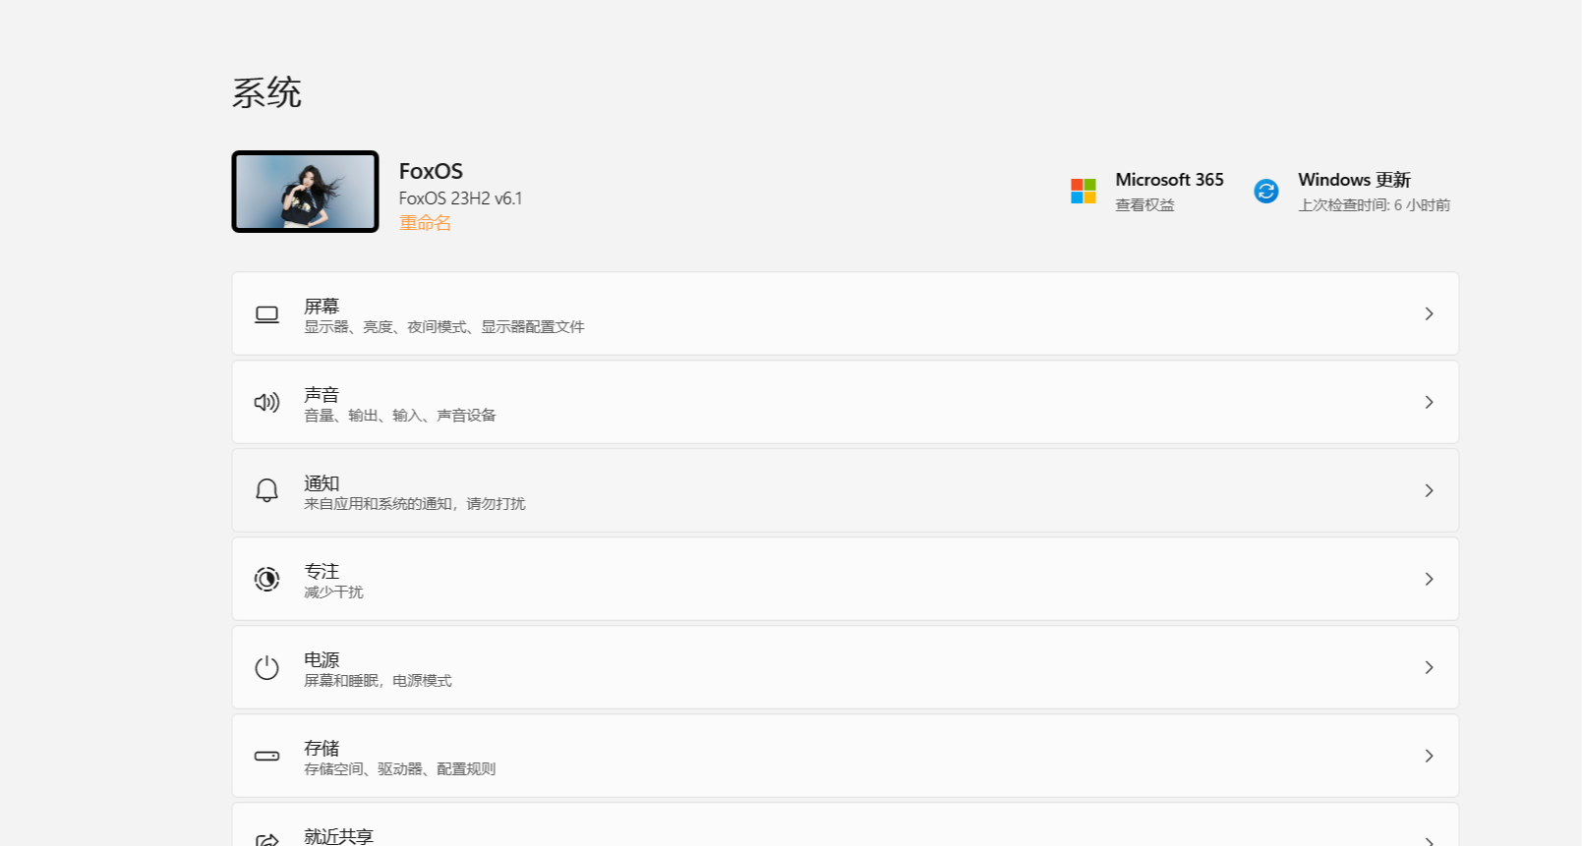Select the 声音 settings title
Screen dimensions: 1582x846
[322, 394]
